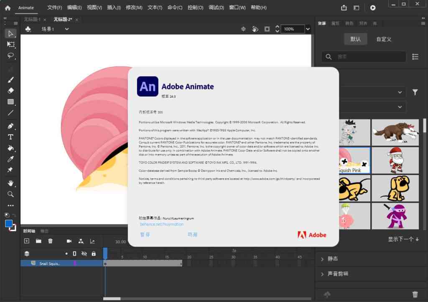Open the Assets panel hamburger menu
This screenshot has width=428, height=302.
click(423, 23)
